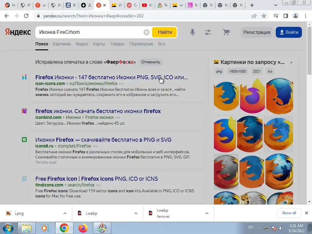Viewport: 312px width, 234px height.
Task: Open the Windows Start button
Action: [8, 228]
